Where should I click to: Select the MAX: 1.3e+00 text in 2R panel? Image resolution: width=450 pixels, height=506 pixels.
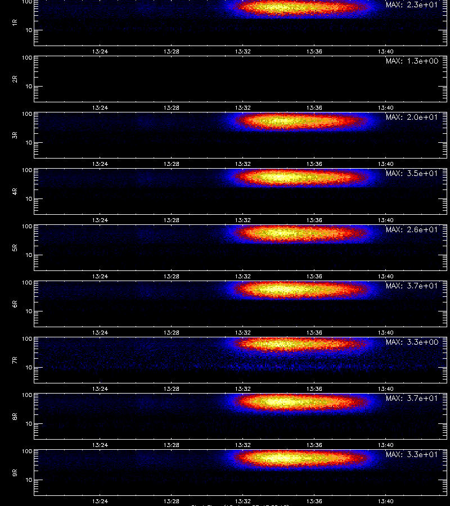click(x=412, y=61)
